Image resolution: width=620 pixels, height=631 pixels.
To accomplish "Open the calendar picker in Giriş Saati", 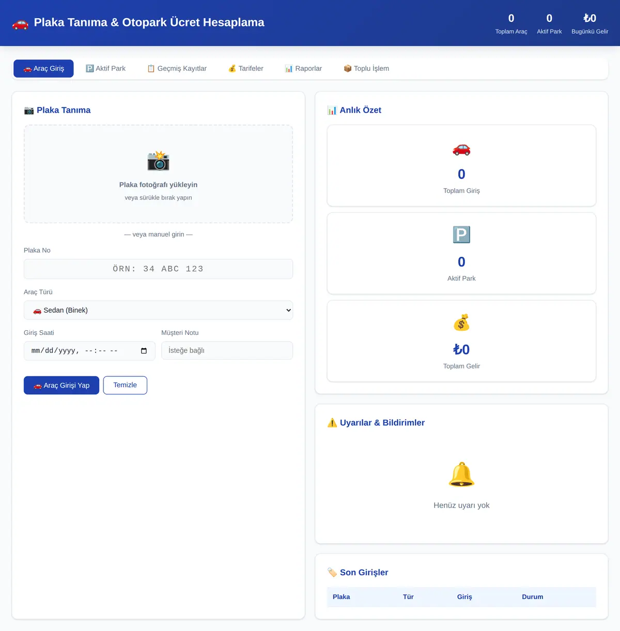I will tap(144, 351).
